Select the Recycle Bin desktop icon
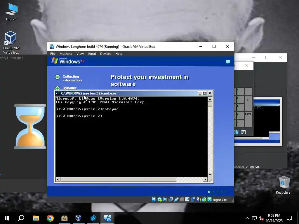 (284, 185)
